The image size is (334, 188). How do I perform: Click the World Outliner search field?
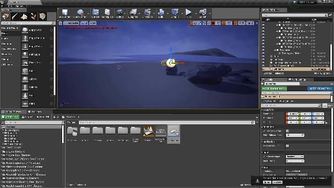coord(295,15)
